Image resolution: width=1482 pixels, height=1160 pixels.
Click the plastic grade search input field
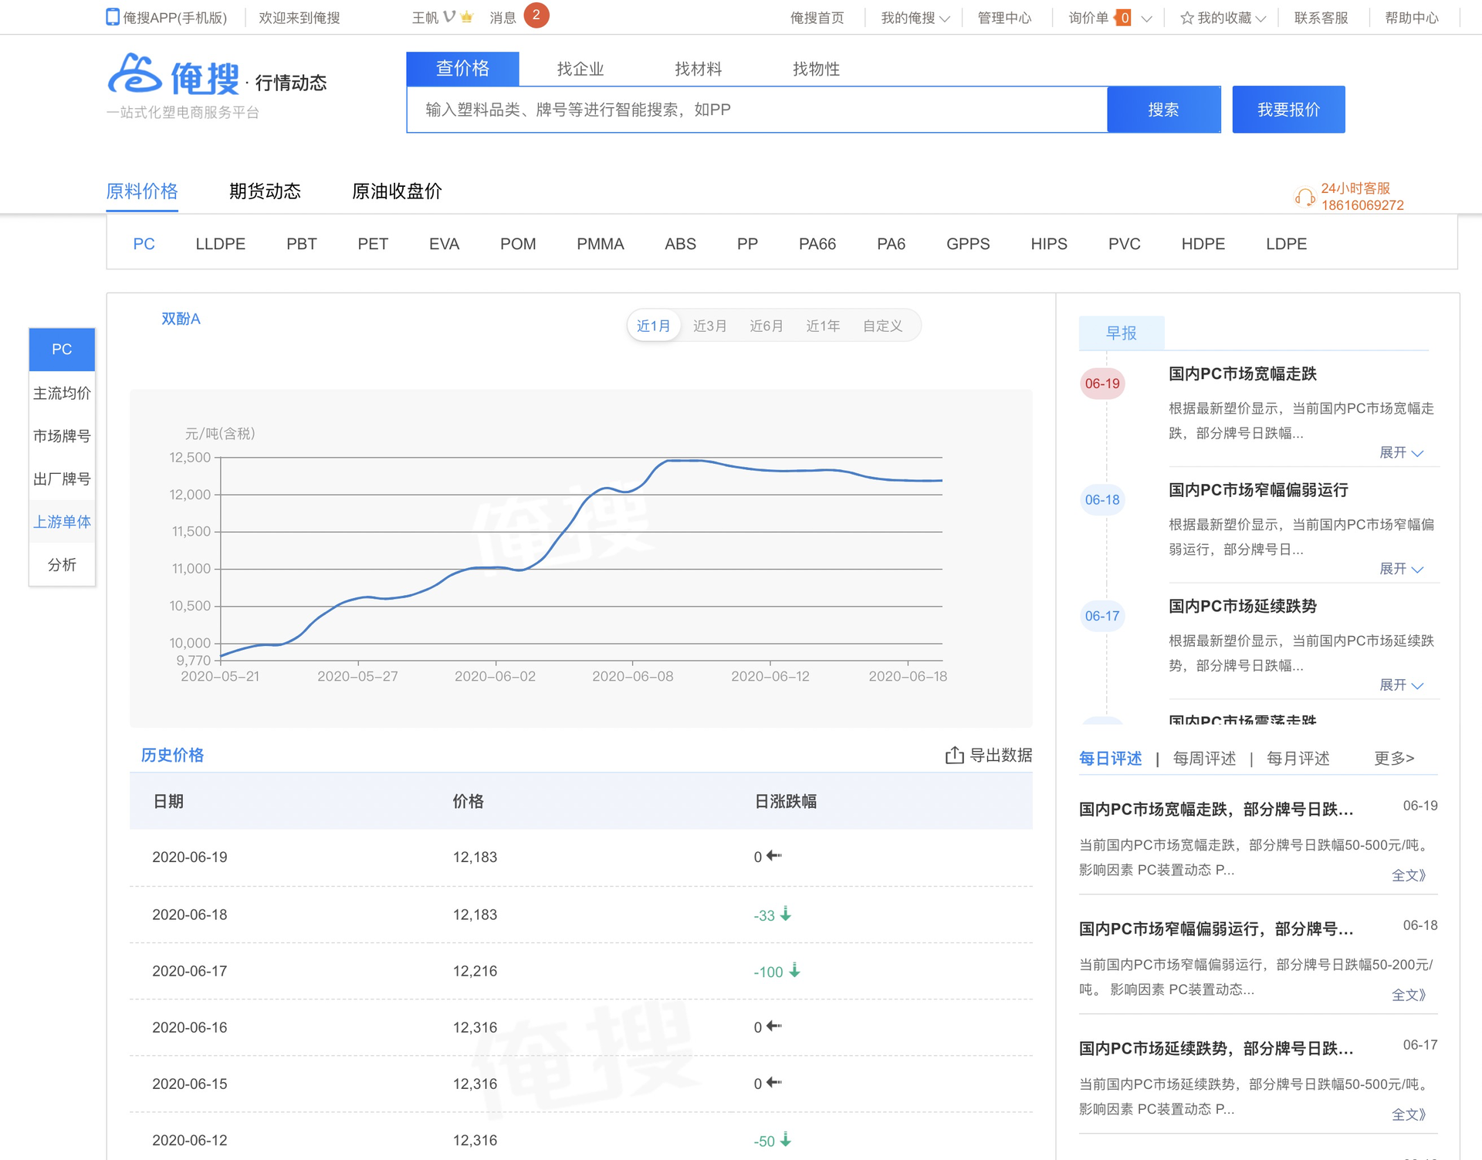[x=756, y=110]
